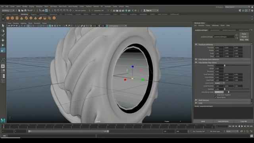The image size is (254, 143).
Task: Create a polygon cone from shelf
Action: pos(21,18)
